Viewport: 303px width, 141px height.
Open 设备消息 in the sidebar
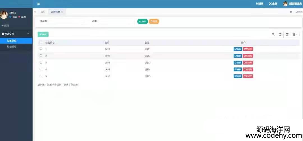click(x=12, y=46)
